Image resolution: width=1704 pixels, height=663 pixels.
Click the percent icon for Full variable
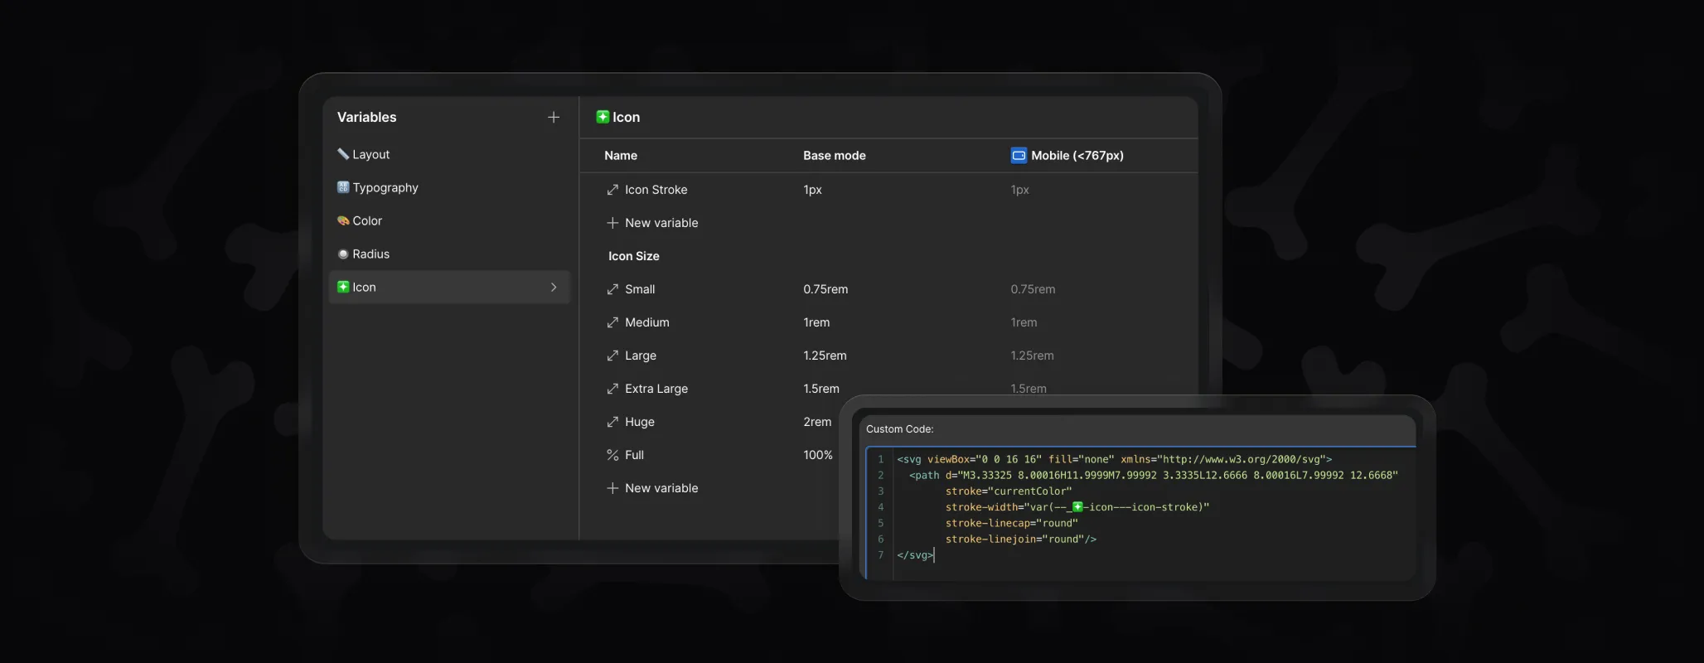coord(612,455)
